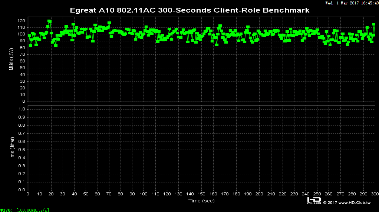Image resolution: width=379 pixels, height=212 pixels.
Task: Click the "MBits (BW)" axis label
Action: click(11, 59)
